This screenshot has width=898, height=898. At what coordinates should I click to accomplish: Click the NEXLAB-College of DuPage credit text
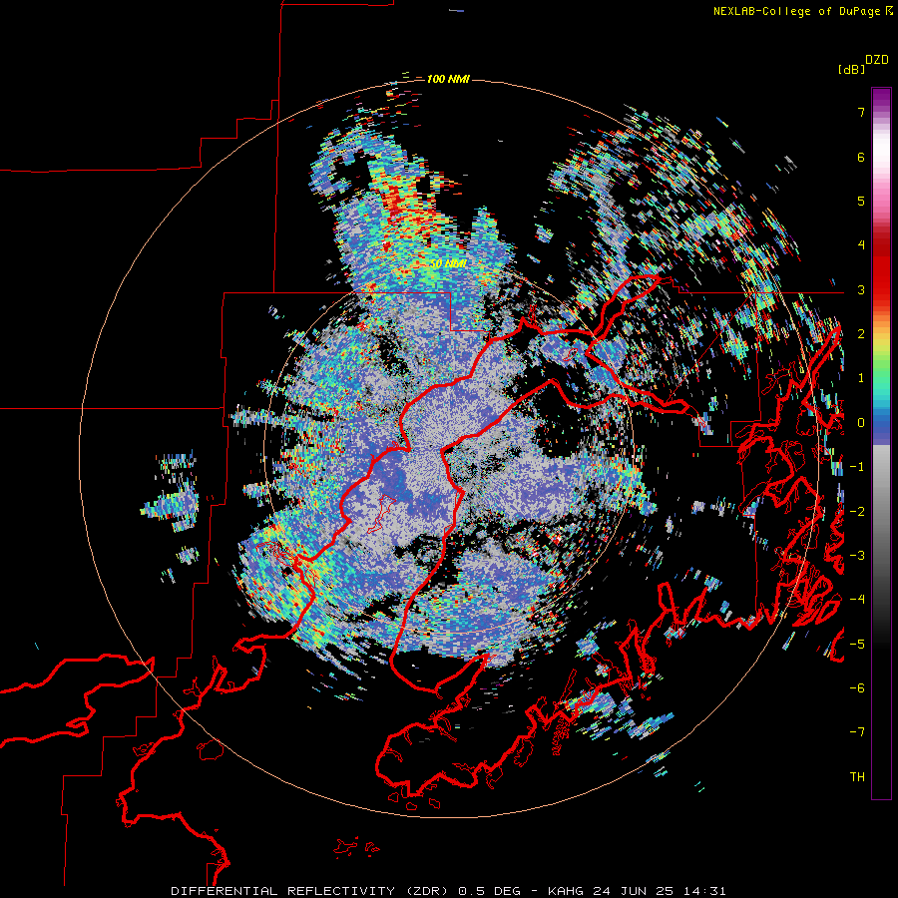pos(796,11)
